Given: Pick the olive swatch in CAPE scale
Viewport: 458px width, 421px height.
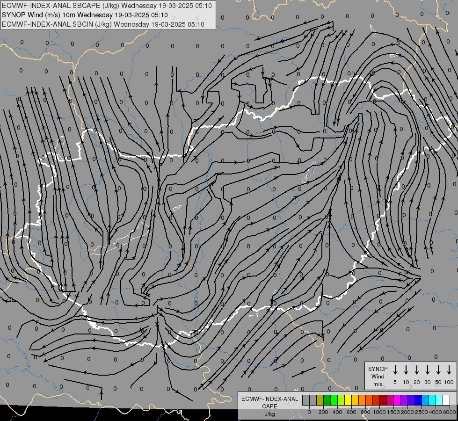Looking at the screenshot, I should (x=320, y=400).
